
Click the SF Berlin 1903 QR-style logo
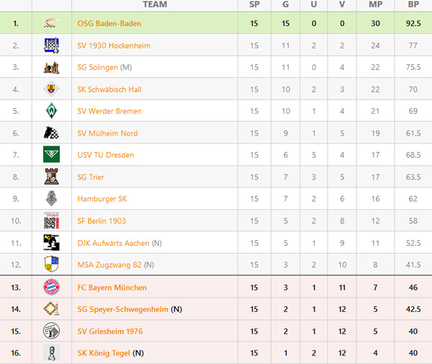click(x=52, y=221)
